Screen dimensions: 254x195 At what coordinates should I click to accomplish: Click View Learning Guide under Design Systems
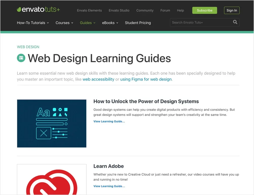click(109, 122)
